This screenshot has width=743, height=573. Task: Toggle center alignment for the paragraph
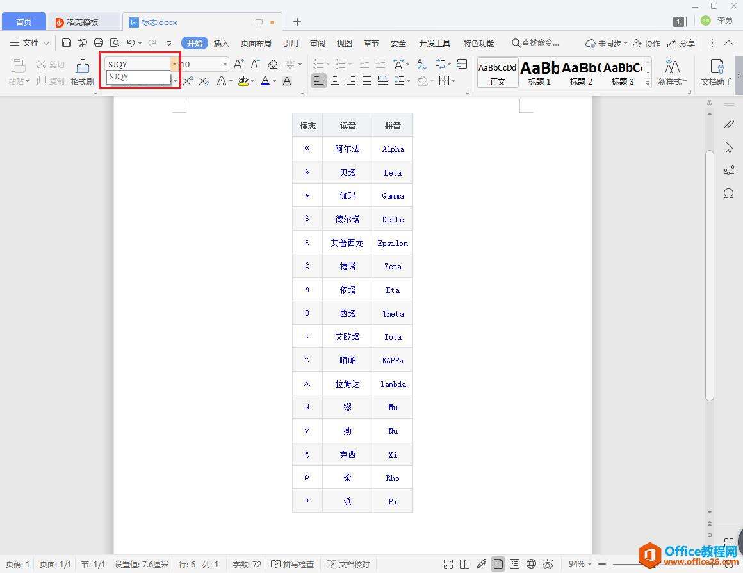334,81
